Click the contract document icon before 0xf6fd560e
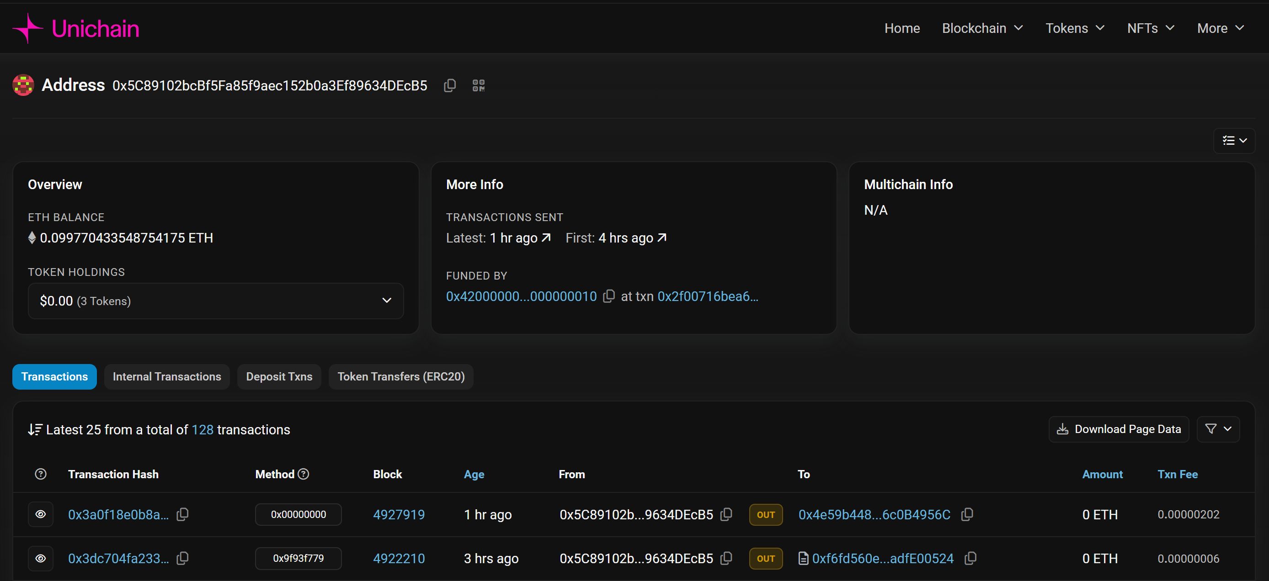1269x581 pixels. pos(804,558)
